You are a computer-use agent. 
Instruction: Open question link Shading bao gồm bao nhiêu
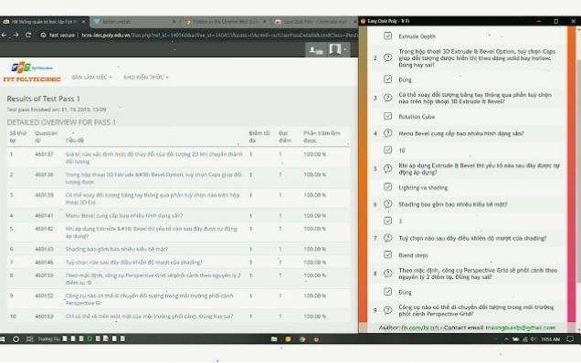(x=116, y=249)
